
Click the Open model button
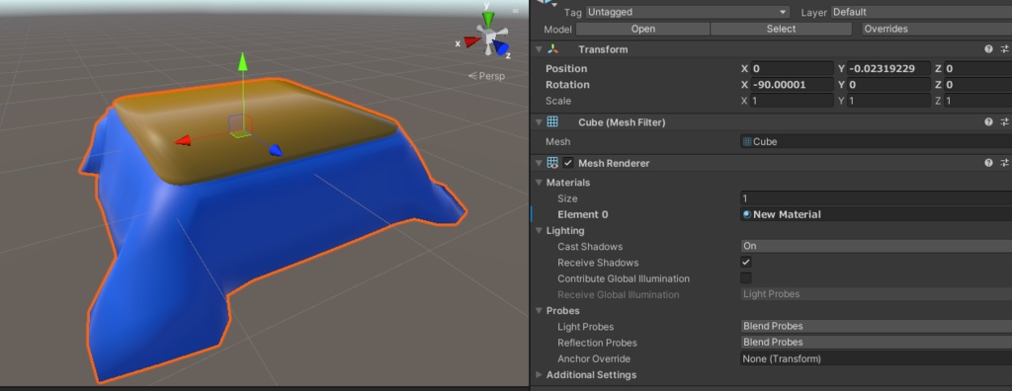(642, 29)
